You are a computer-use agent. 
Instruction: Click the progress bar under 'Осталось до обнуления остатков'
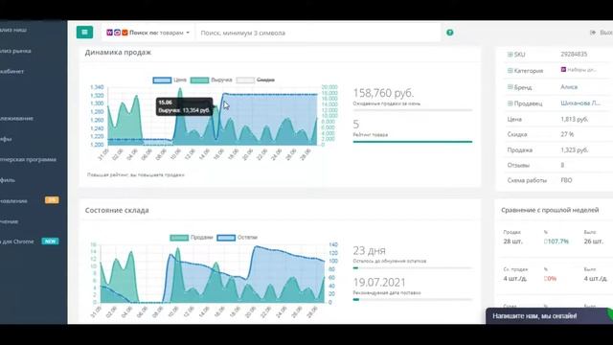point(413,268)
